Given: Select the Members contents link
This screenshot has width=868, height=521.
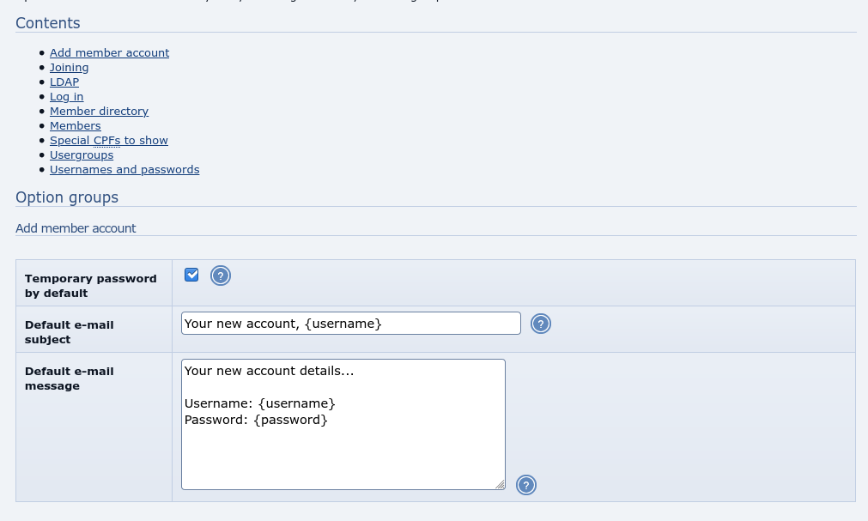Looking at the screenshot, I should click(x=75, y=125).
